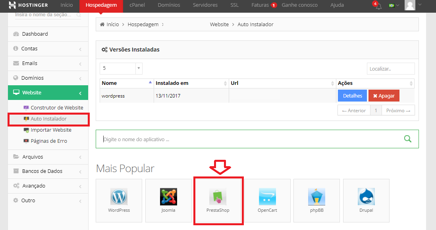Click the green search magnifier icon
This screenshot has width=436, height=230.
(x=407, y=139)
